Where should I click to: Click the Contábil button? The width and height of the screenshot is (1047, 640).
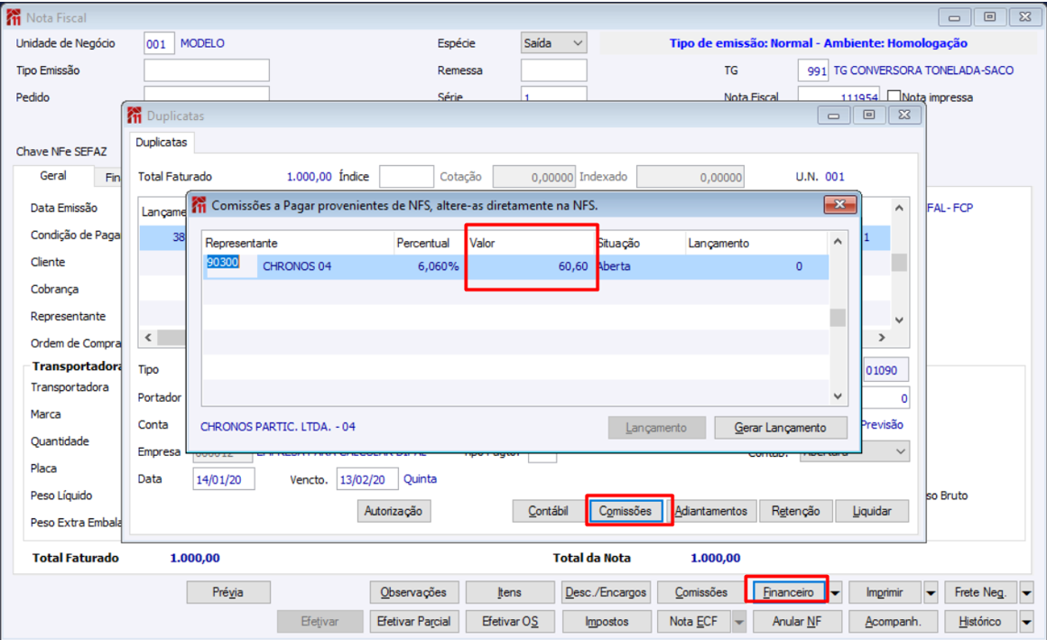pos(548,511)
